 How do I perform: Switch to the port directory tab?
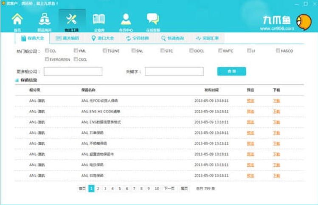click(102, 38)
